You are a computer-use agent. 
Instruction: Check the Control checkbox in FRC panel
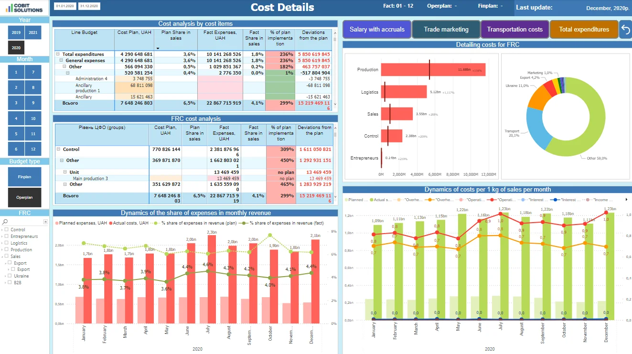(6, 229)
